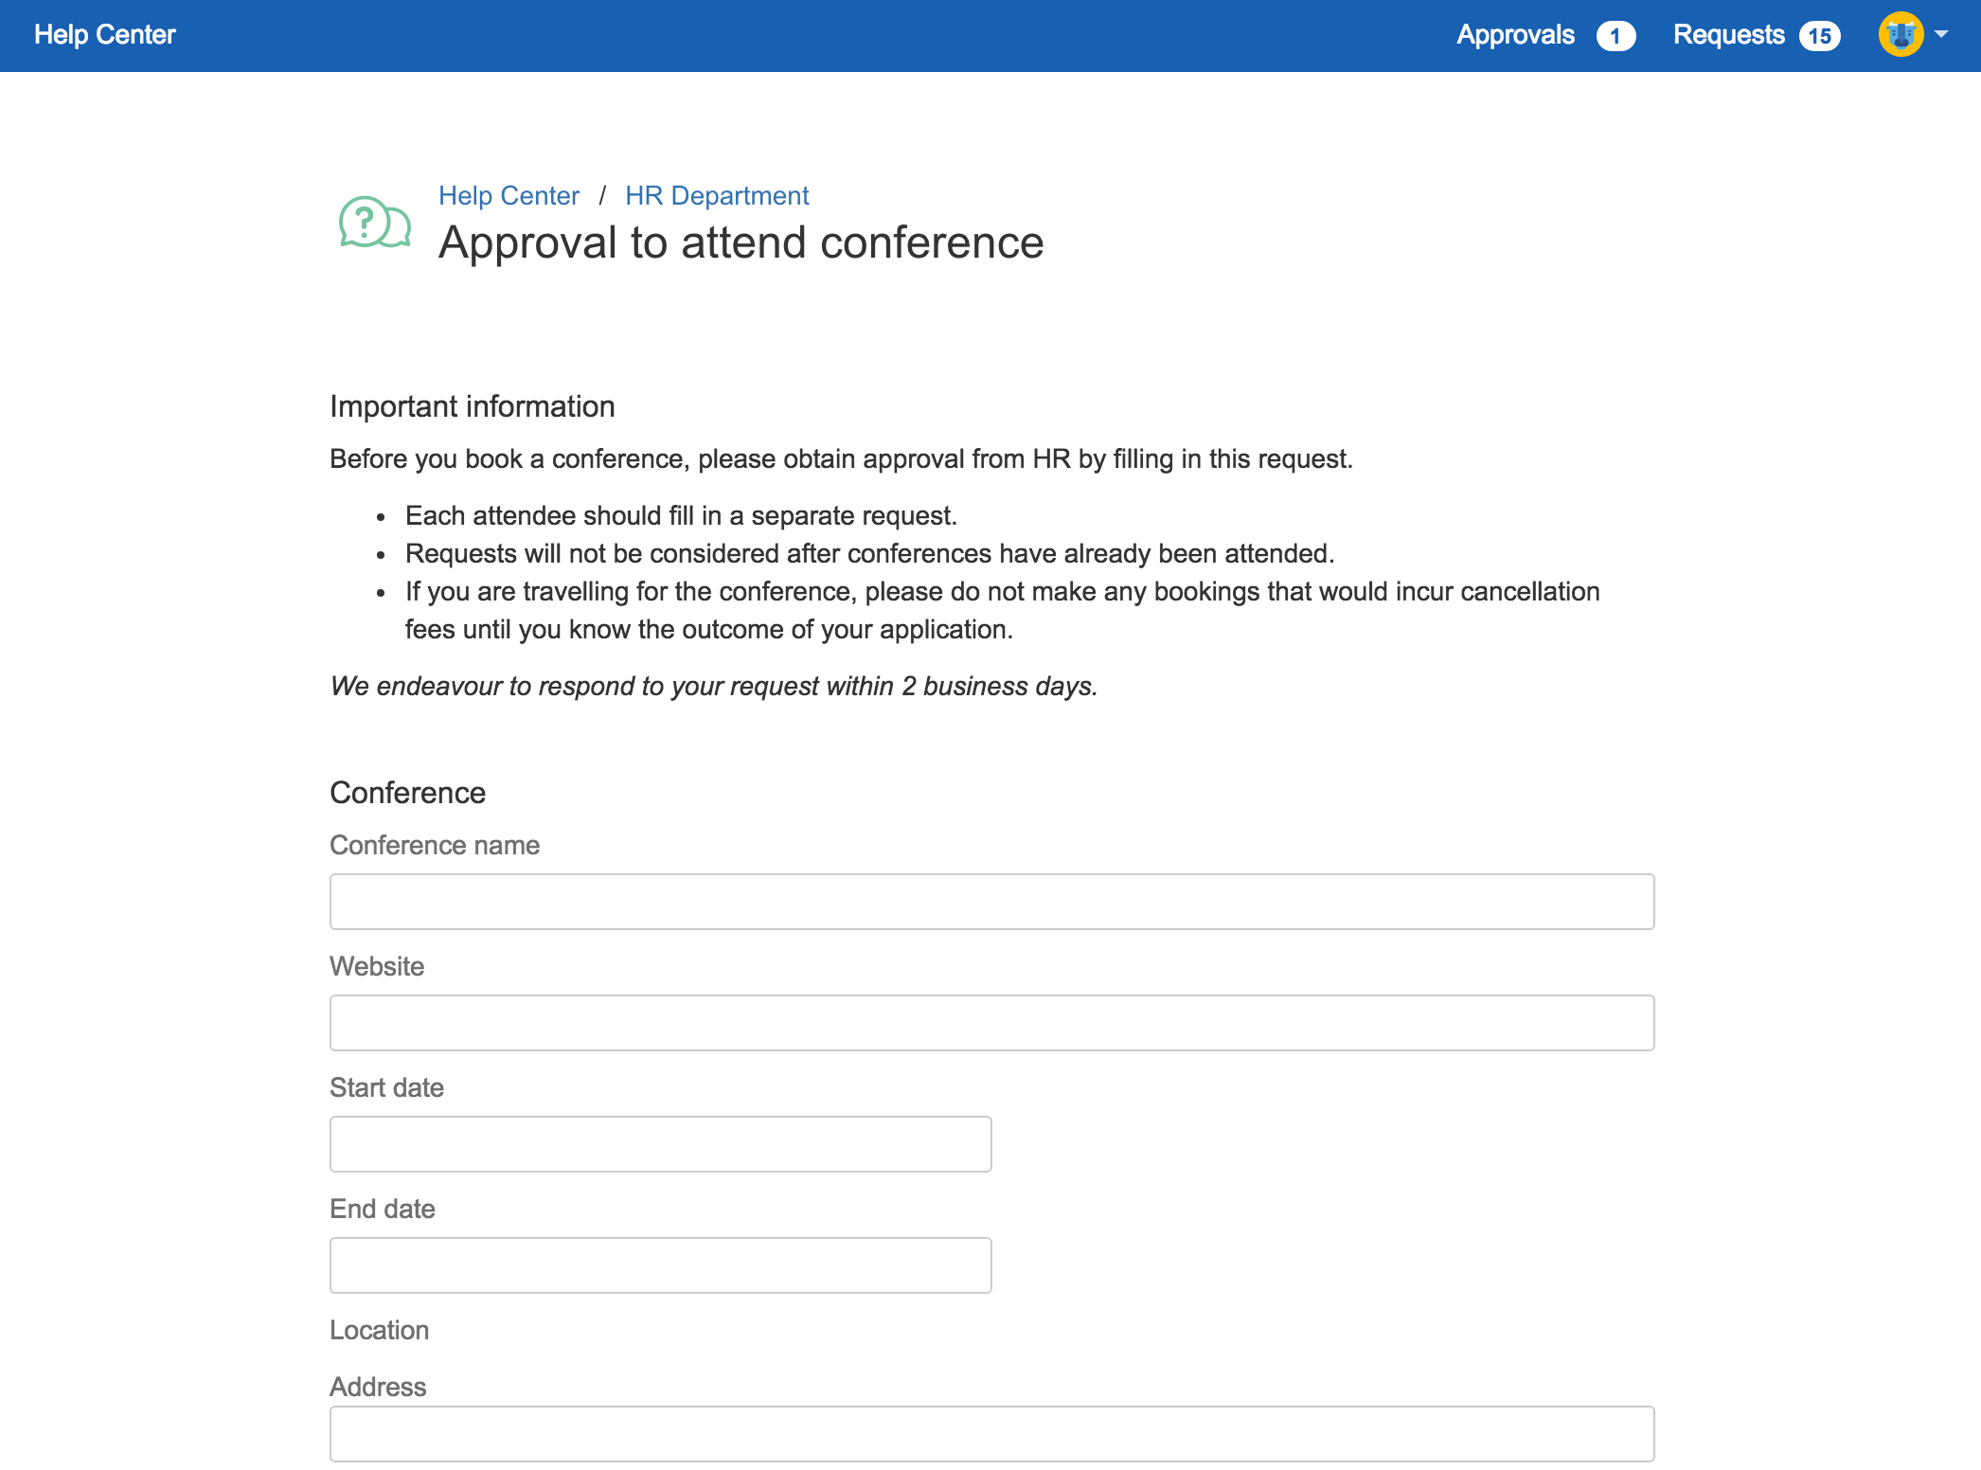Click the Requests count badge showing 15
Screen dimensions: 1981x1470
[1819, 36]
